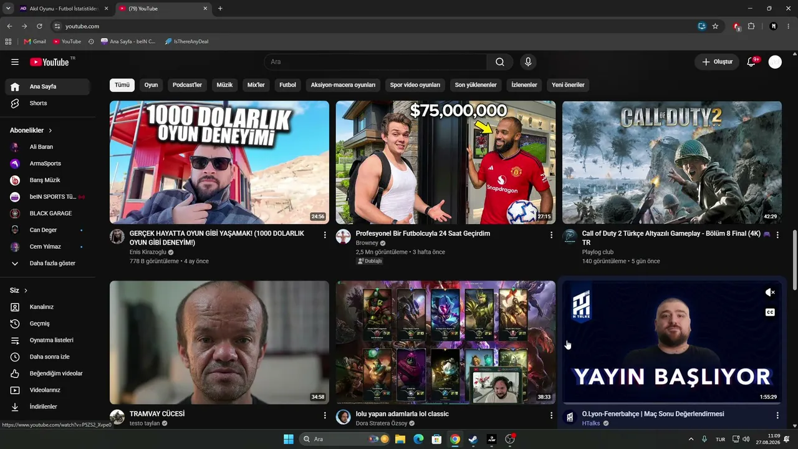This screenshot has height=449, width=798.
Task: Open Oynatma listeleri playlists
Action: click(x=47, y=340)
